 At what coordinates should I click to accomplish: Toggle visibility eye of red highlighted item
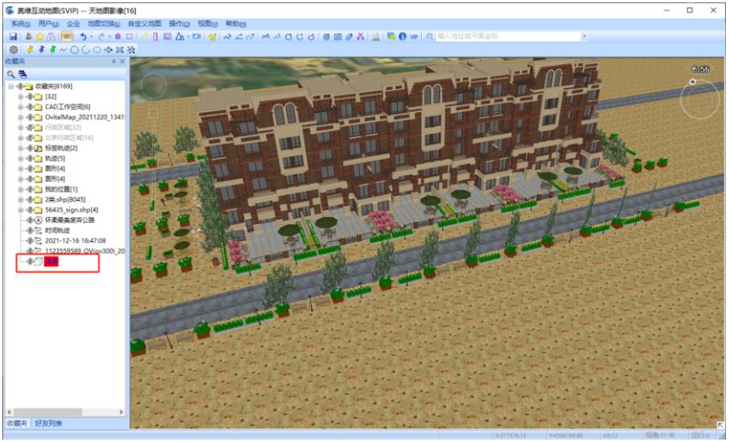click(30, 262)
